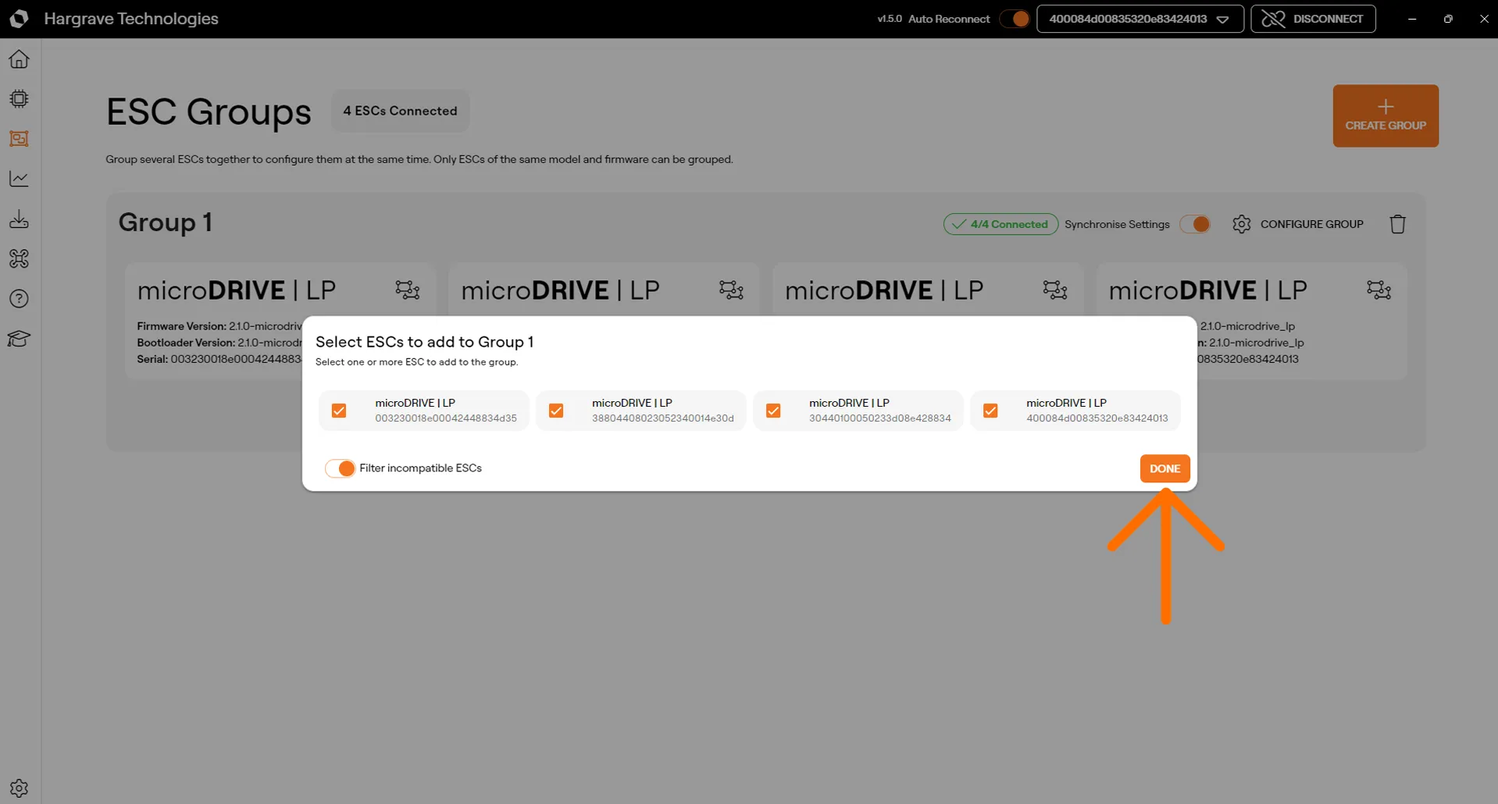Click settings icon on fourth microDRIVE card

(x=1379, y=290)
